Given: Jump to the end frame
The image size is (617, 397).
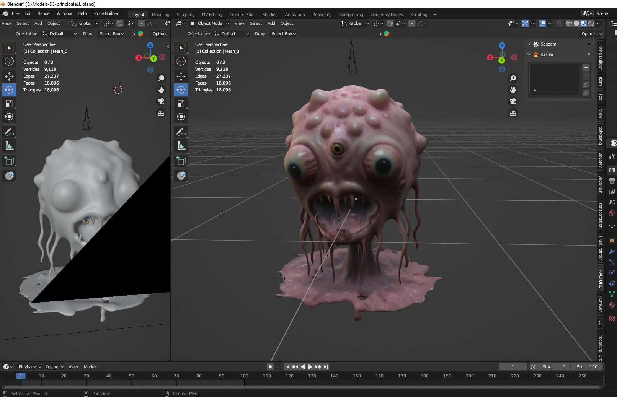Looking at the screenshot, I should pos(326,367).
